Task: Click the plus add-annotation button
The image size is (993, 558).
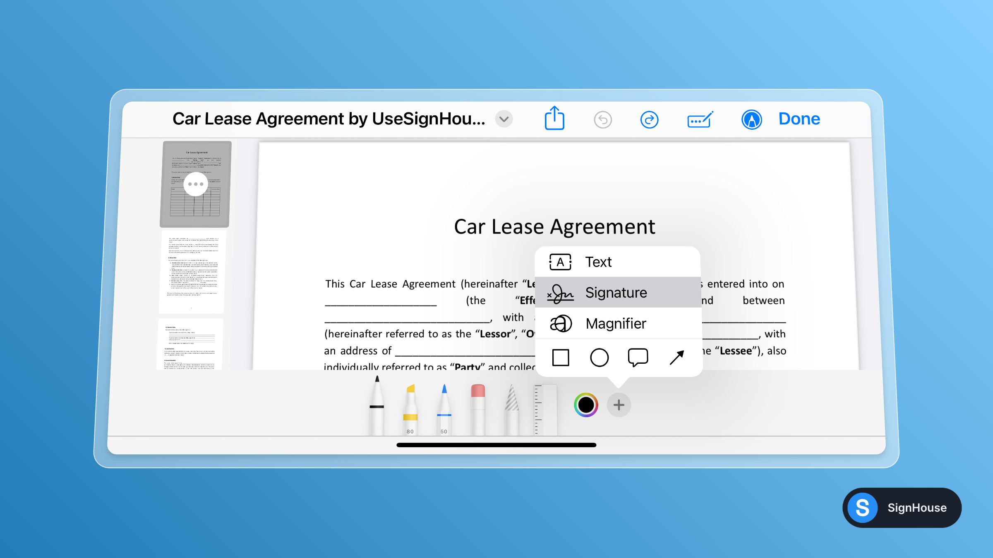Action: (619, 405)
